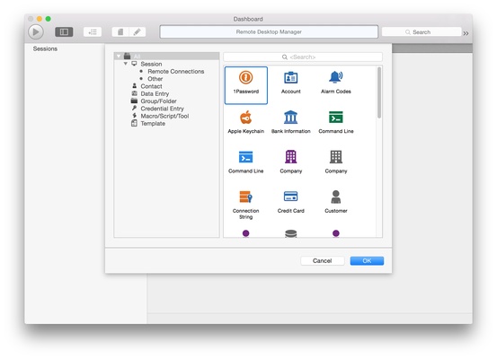Select the Macro/Script/Tool category
497x359 pixels.
(164, 116)
